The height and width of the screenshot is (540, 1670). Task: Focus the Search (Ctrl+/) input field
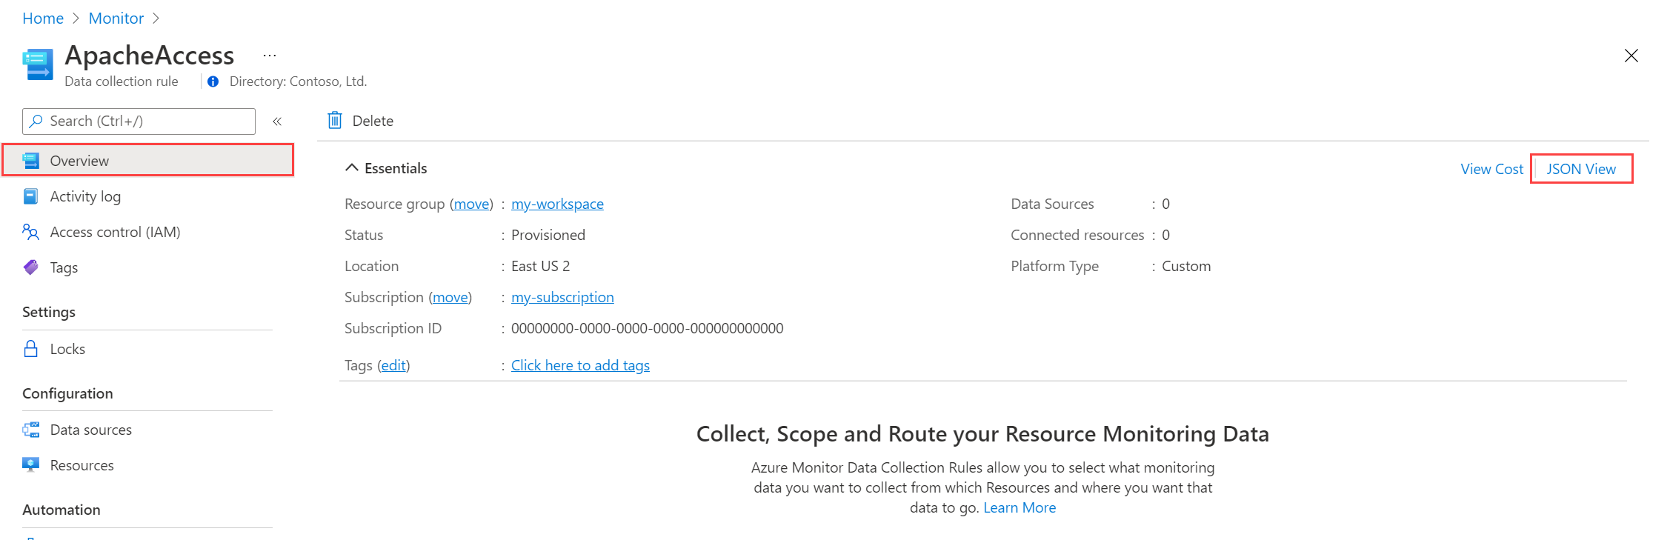(x=139, y=121)
